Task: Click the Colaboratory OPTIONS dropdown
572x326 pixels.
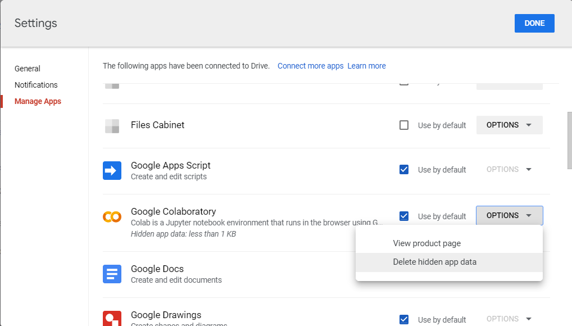Action: click(509, 215)
